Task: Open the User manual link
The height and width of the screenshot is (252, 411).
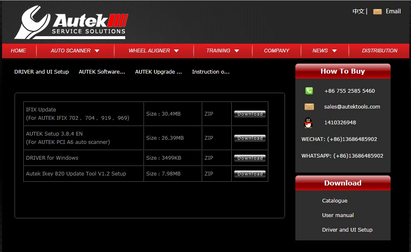Action: click(338, 215)
